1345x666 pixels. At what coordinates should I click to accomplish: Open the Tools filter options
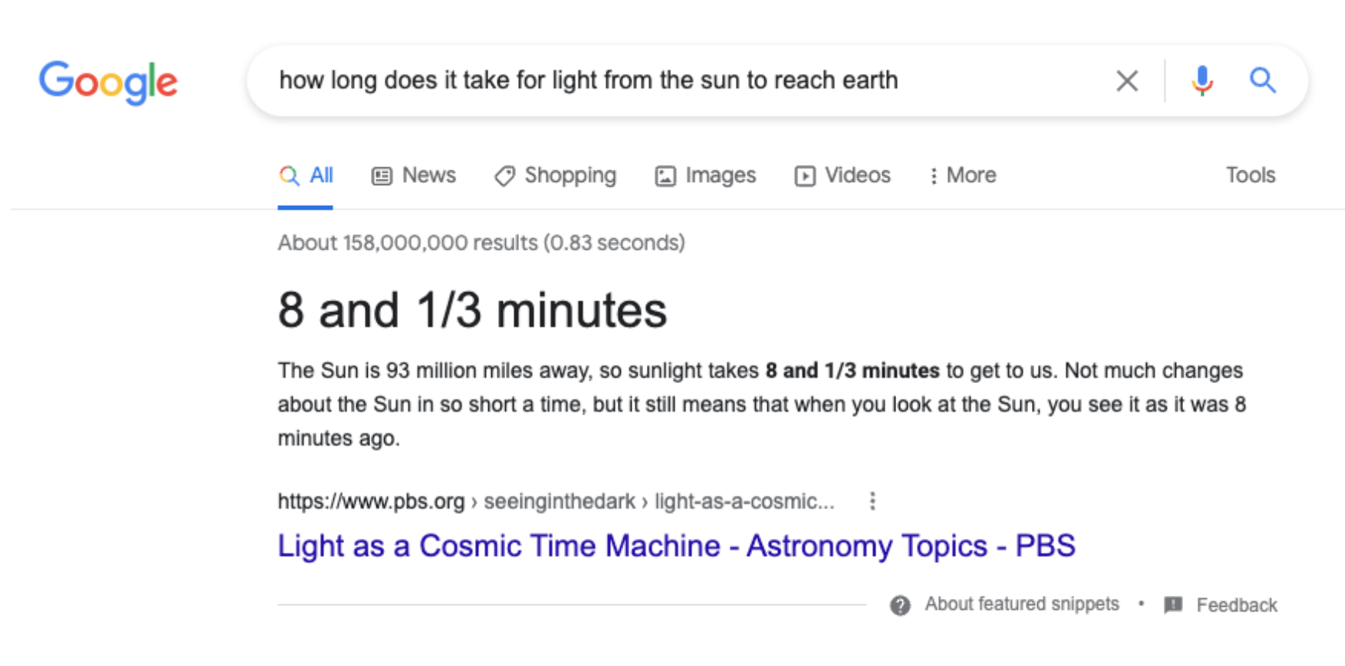coord(1250,176)
